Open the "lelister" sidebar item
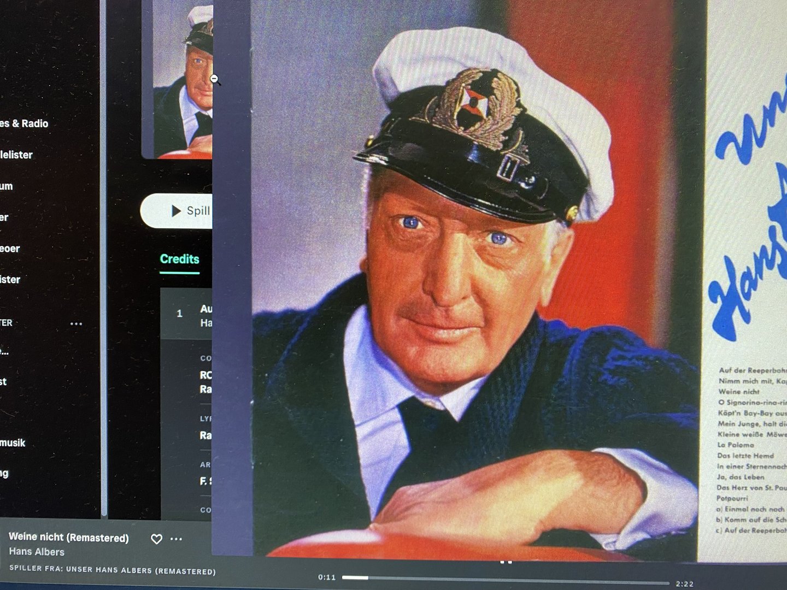The width and height of the screenshot is (787, 590). (16, 155)
